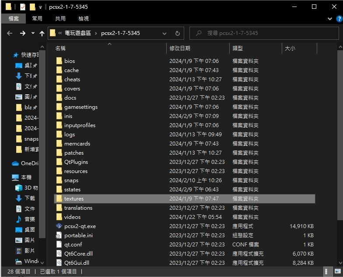Click the Back navigation arrow
Image resolution: width=343 pixels, height=277 pixels.
[x=10, y=33]
